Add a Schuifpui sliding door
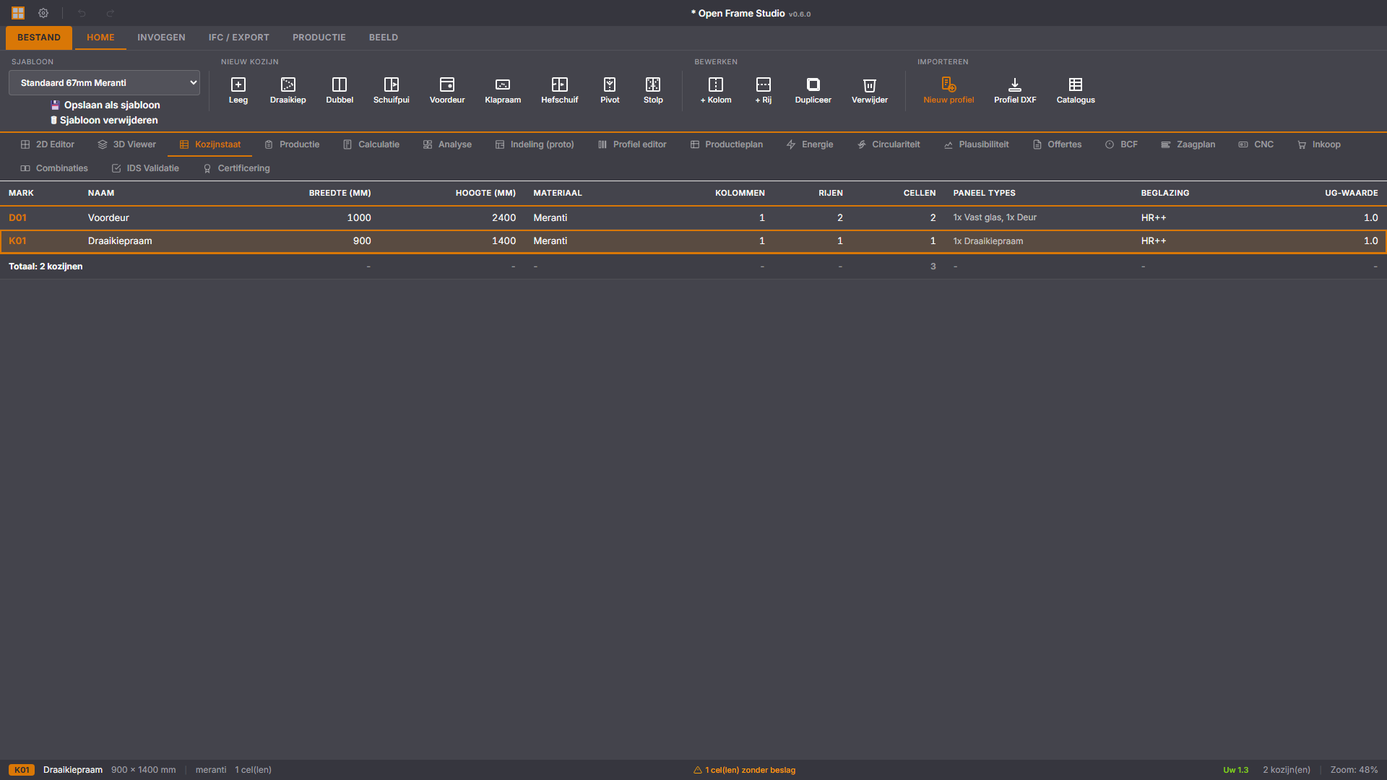1387x780 pixels. (x=391, y=90)
